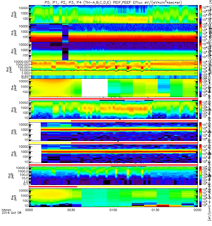This screenshot has width=212, height=226.
Task: Click the dark vertical stripe in thc peef spectrogram
Action: point(65,51)
